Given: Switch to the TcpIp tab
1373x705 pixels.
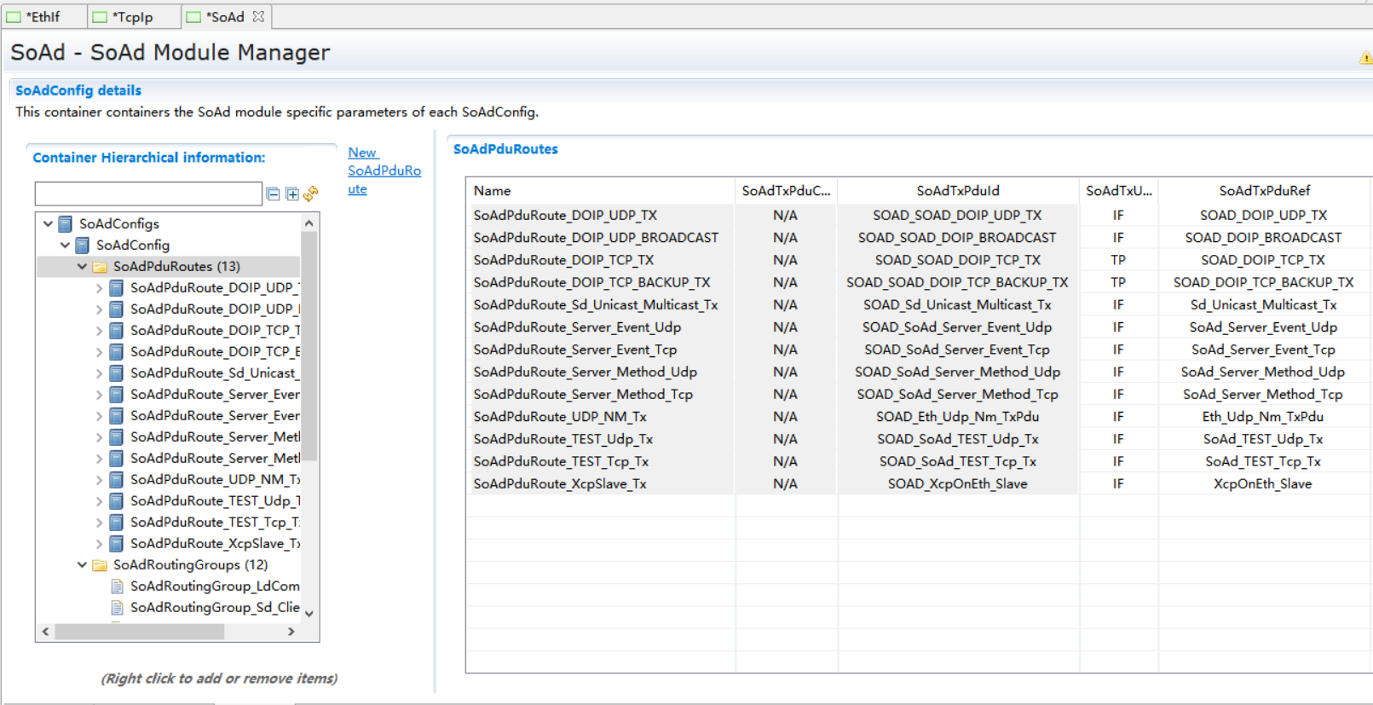Looking at the screenshot, I should point(132,17).
